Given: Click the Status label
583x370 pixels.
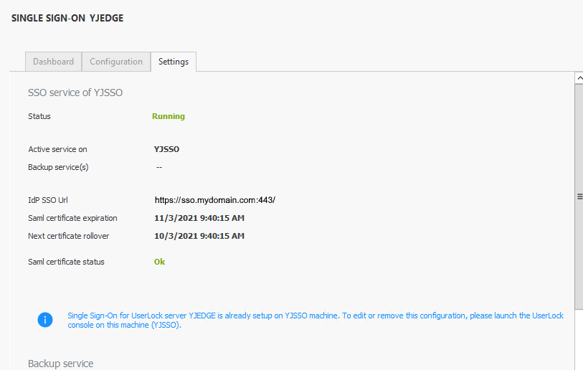Looking at the screenshot, I should point(39,116).
